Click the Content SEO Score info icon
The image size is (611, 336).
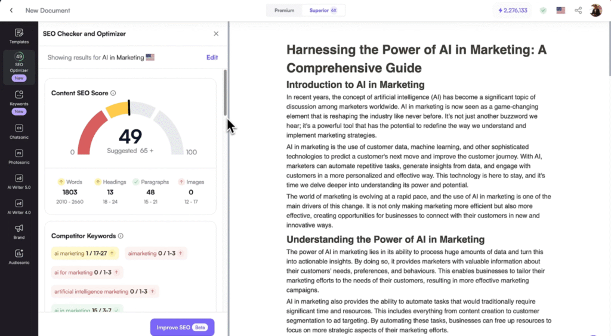coord(113,93)
